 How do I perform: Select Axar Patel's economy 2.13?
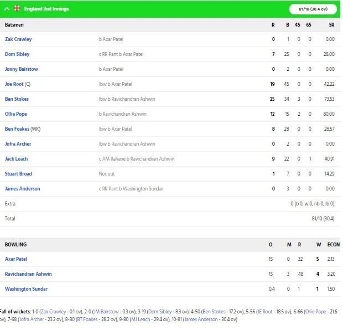point(331,259)
